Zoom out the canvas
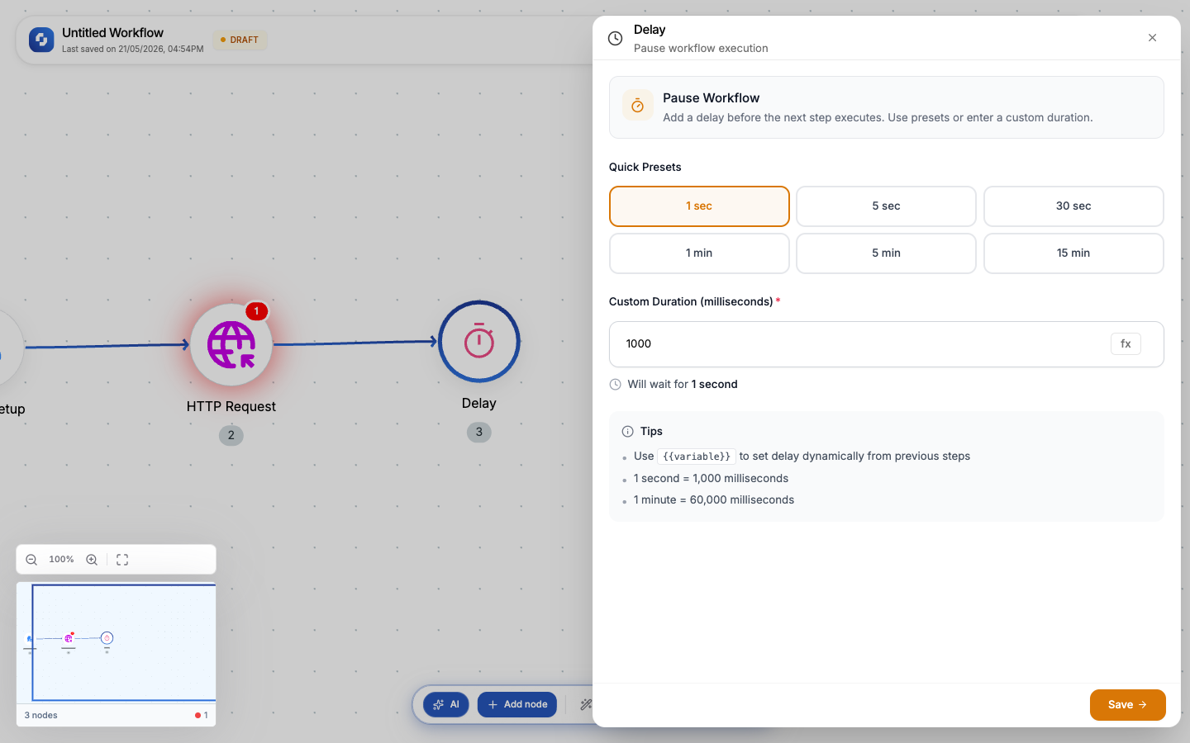The width and height of the screenshot is (1190, 743). pos(31,560)
